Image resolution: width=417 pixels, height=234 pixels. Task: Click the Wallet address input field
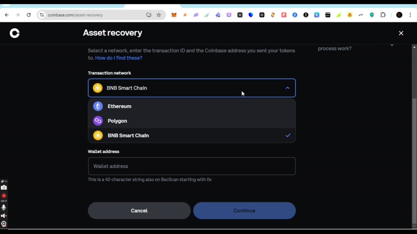pos(192,166)
